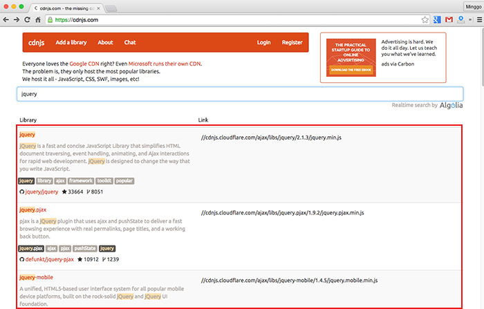This screenshot has width=484, height=309.
Task: Click the library tag under jquery
Action: (x=44, y=180)
